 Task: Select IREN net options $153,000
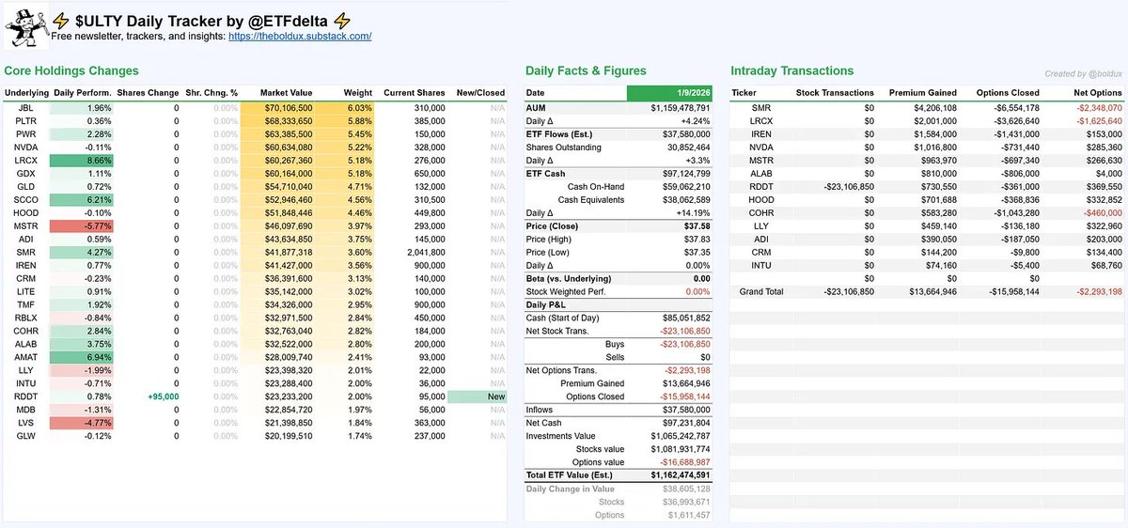coord(1104,134)
